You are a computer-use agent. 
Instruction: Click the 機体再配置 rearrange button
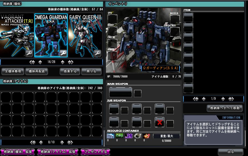tap(37, 71)
